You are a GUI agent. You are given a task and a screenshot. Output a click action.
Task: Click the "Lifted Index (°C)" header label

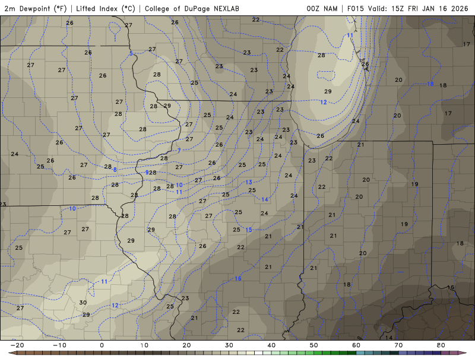106,8
